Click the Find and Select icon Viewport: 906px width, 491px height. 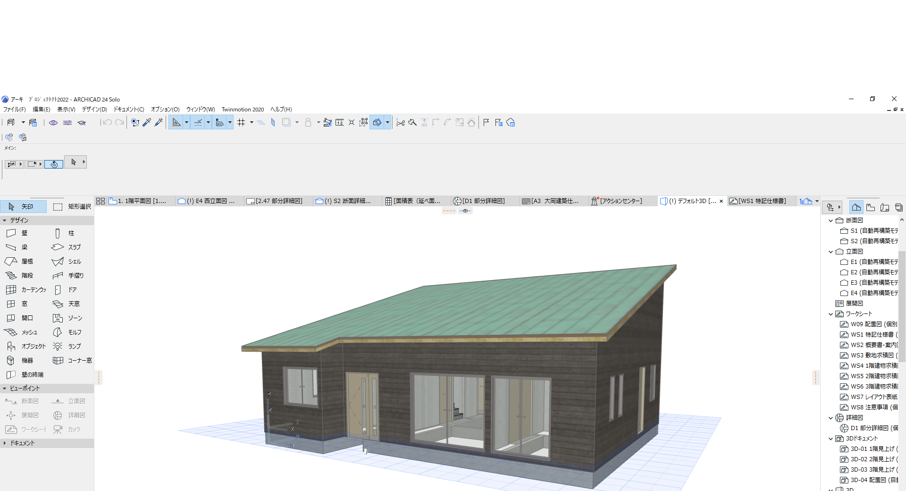click(x=135, y=123)
